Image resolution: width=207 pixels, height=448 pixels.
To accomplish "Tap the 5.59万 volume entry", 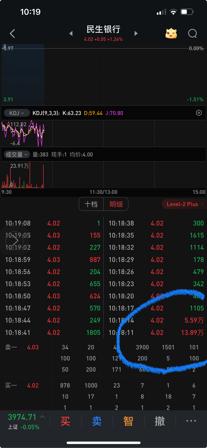I will click(x=194, y=320).
